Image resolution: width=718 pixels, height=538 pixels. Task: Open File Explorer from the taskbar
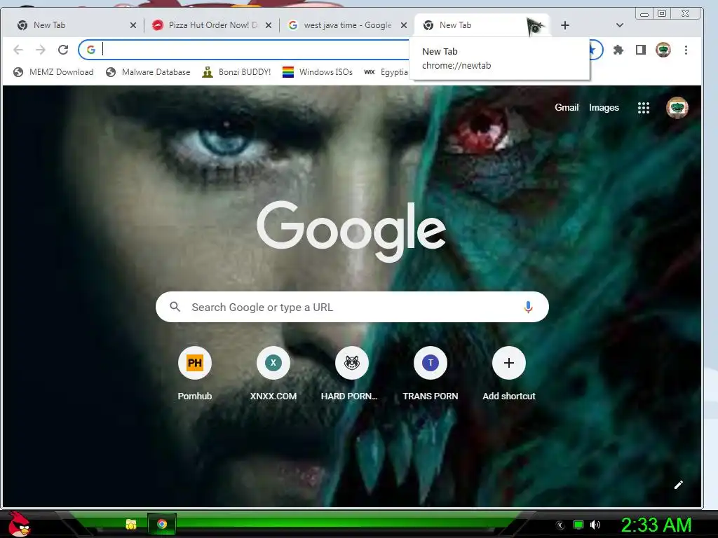pos(131,524)
